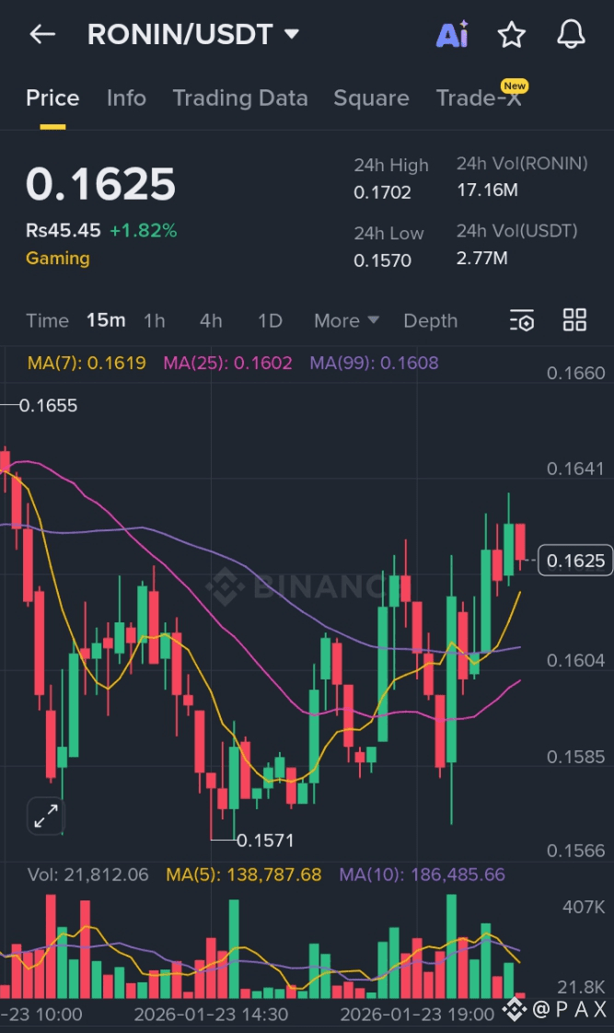
Task: Tap the MA(99): 0.1608 indicator label
Action: click(374, 363)
